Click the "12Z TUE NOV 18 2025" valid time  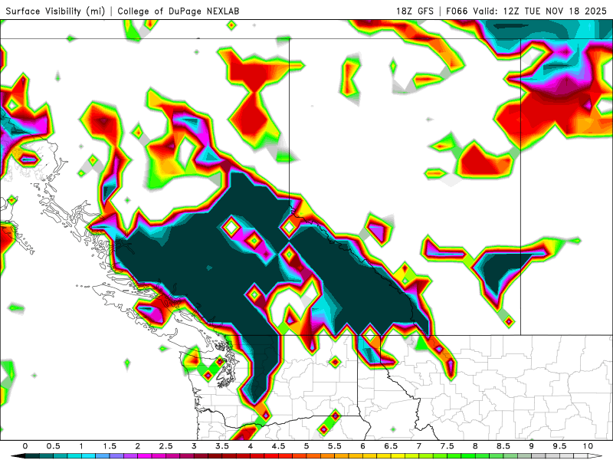click(x=555, y=11)
